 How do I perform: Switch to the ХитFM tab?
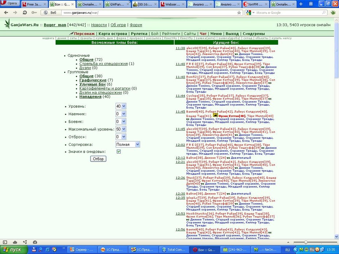(256, 4)
